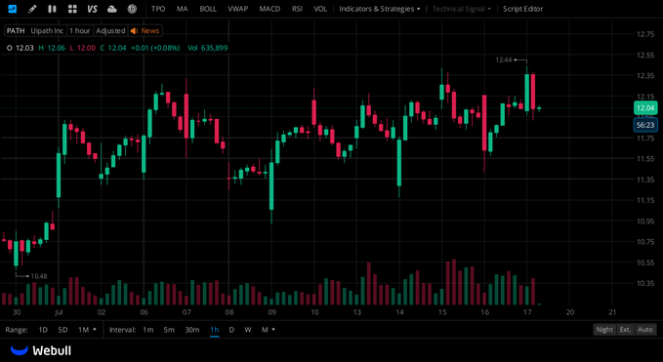Screen dimensions: 663x362
Task: Enable Ext. extended hours mode
Action: click(x=625, y=330)
